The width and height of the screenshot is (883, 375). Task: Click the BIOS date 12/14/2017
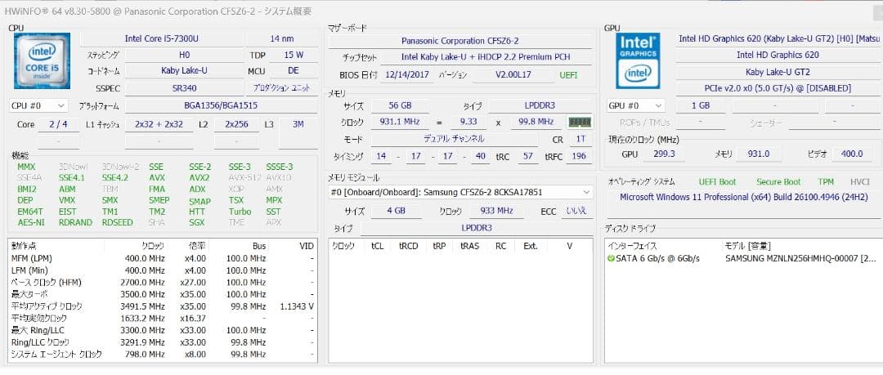pyautogui.click(x=409, y=74)
